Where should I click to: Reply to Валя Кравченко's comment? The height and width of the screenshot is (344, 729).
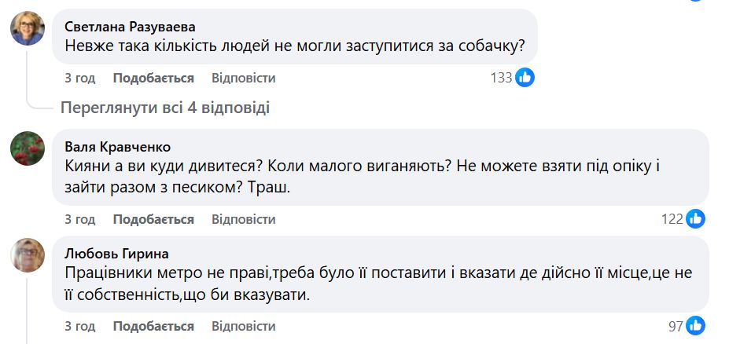click(243, 219)
